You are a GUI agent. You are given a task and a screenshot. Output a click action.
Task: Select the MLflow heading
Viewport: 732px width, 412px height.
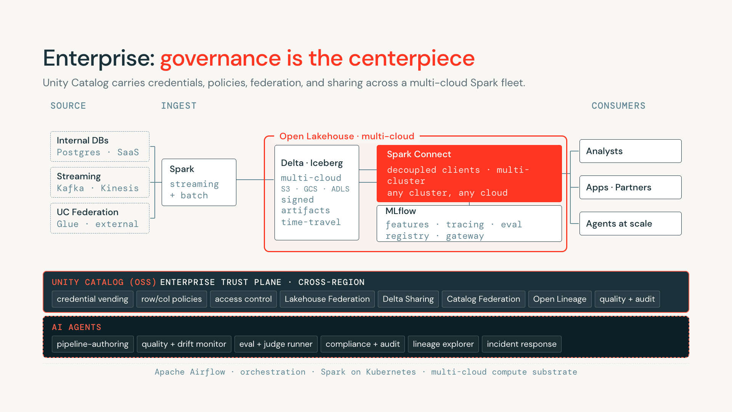pos(401,211)
